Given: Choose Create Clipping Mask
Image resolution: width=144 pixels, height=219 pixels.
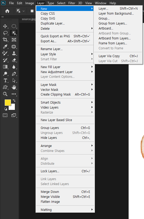Looking at the screenshot, I should 65,94.
